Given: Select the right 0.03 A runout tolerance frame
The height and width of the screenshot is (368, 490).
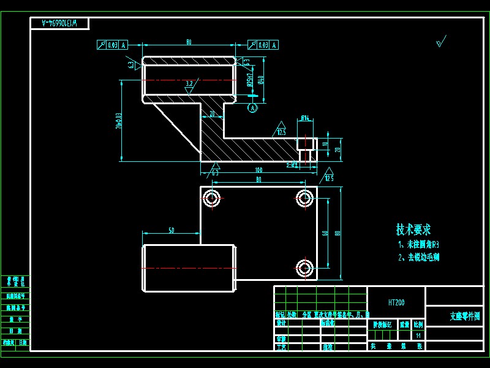Looking at the screenshot, I should 263,45.
